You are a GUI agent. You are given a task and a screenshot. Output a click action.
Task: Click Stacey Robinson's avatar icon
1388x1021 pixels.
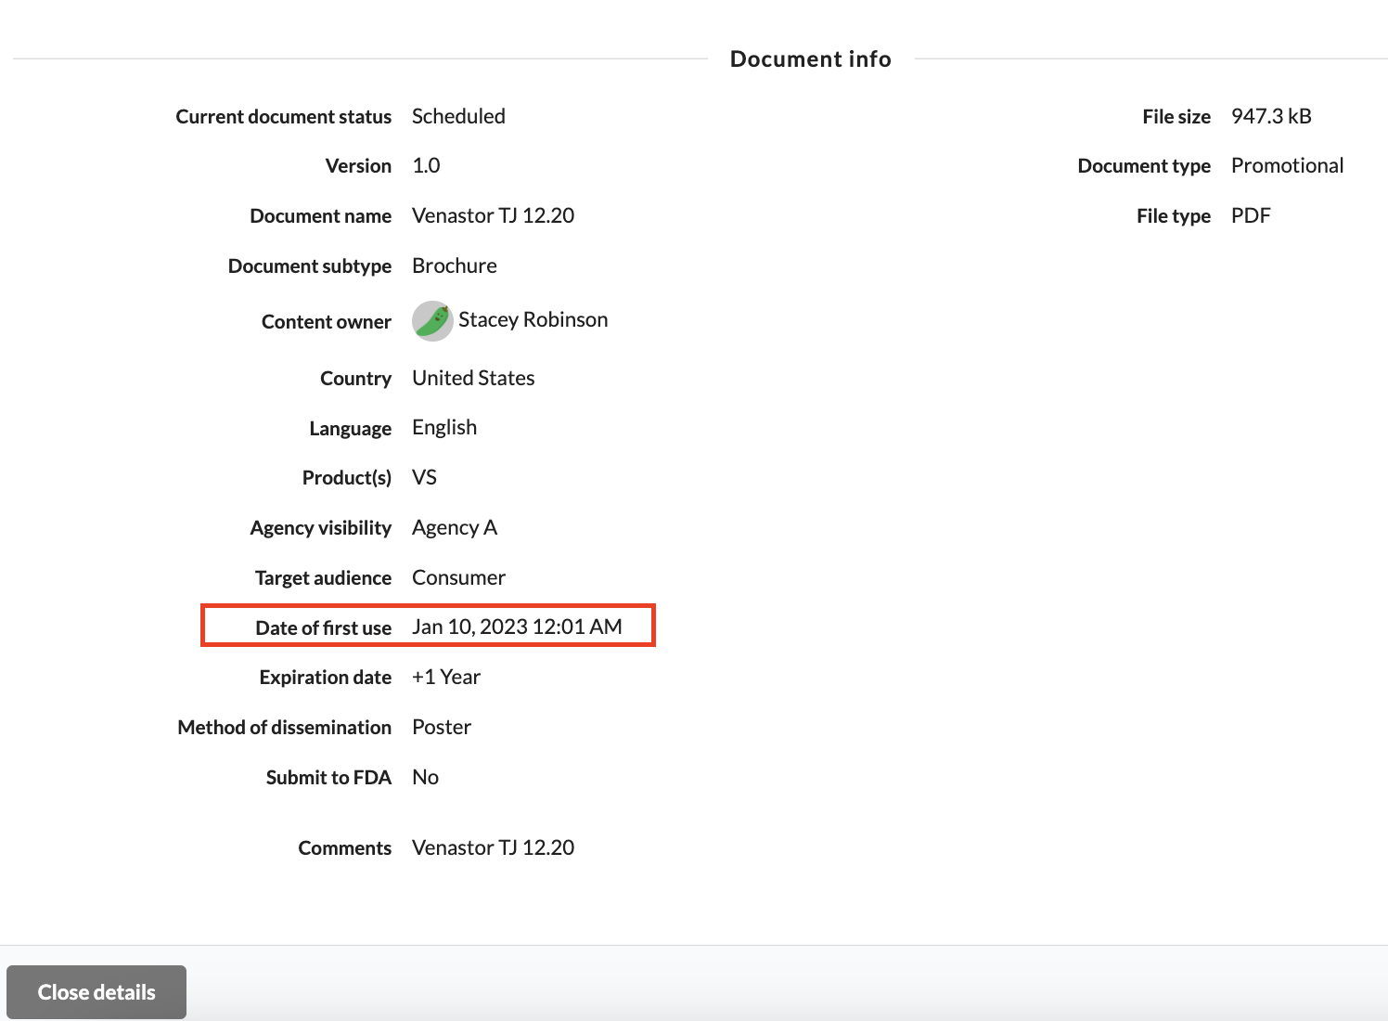432,320
